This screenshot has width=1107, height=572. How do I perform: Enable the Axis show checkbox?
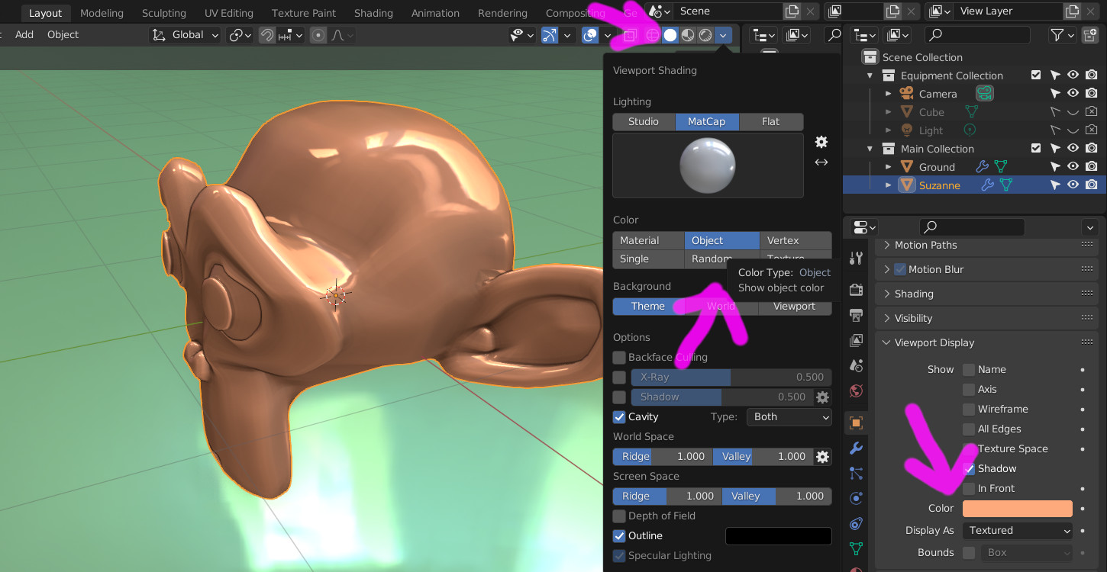click(x=969, y=389)
